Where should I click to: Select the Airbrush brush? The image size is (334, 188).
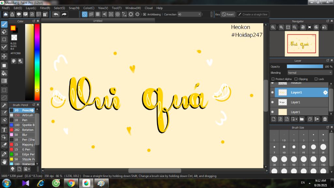click(22, 115)
